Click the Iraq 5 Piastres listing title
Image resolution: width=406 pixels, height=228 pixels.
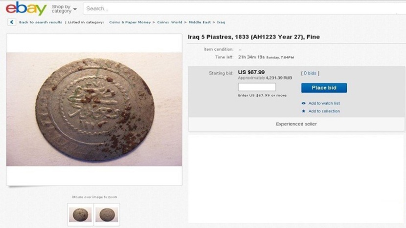point(254,37)
